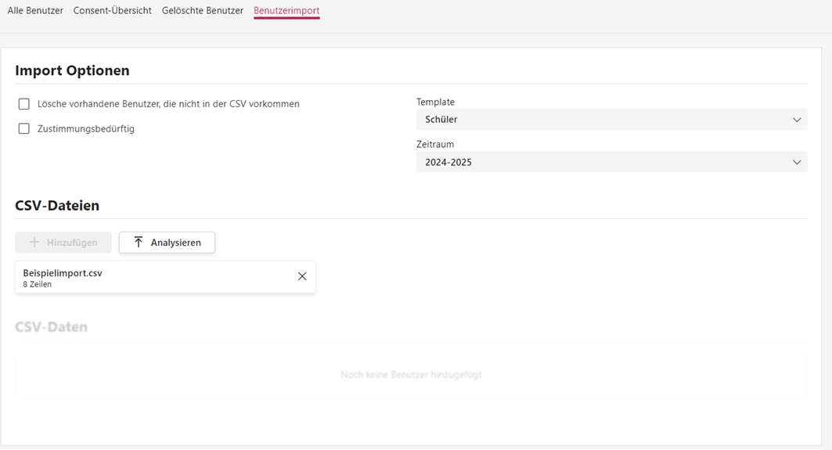Switch to the Alle Benutzer tab
This screenshot has height=450, width=832.
pyautogui.click(x=35, y=11)
